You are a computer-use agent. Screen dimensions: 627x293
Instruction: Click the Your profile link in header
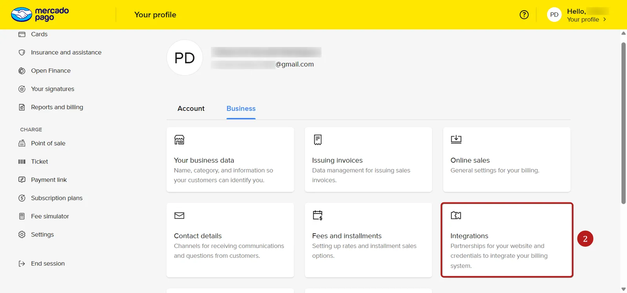583,20
